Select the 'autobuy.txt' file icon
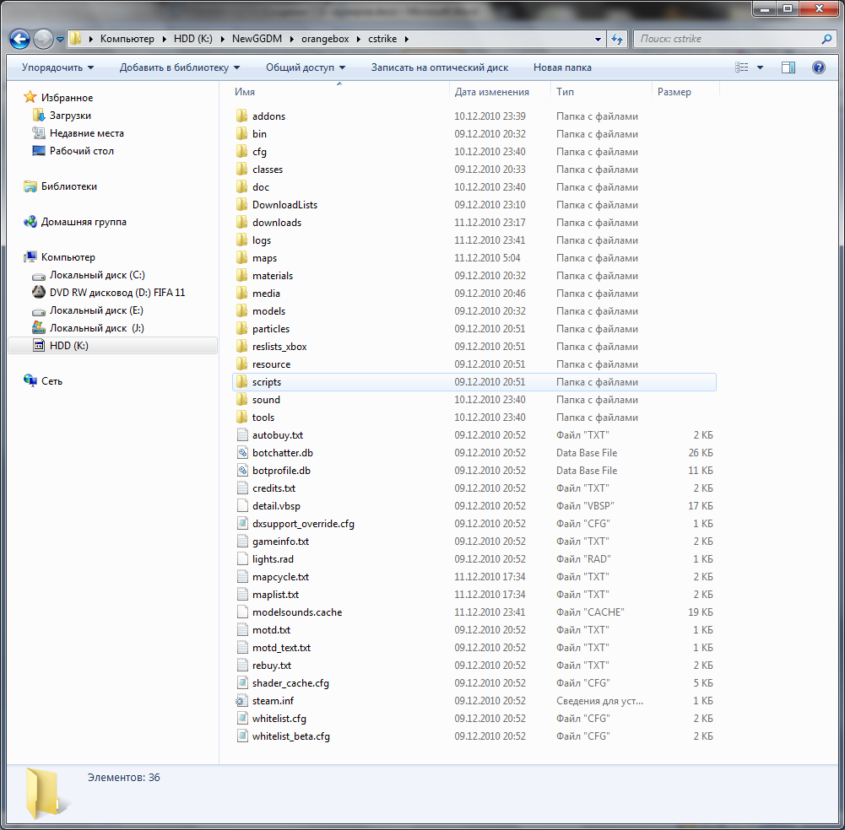Viewport: 845px width, 830px height. (x=242, y=434)
